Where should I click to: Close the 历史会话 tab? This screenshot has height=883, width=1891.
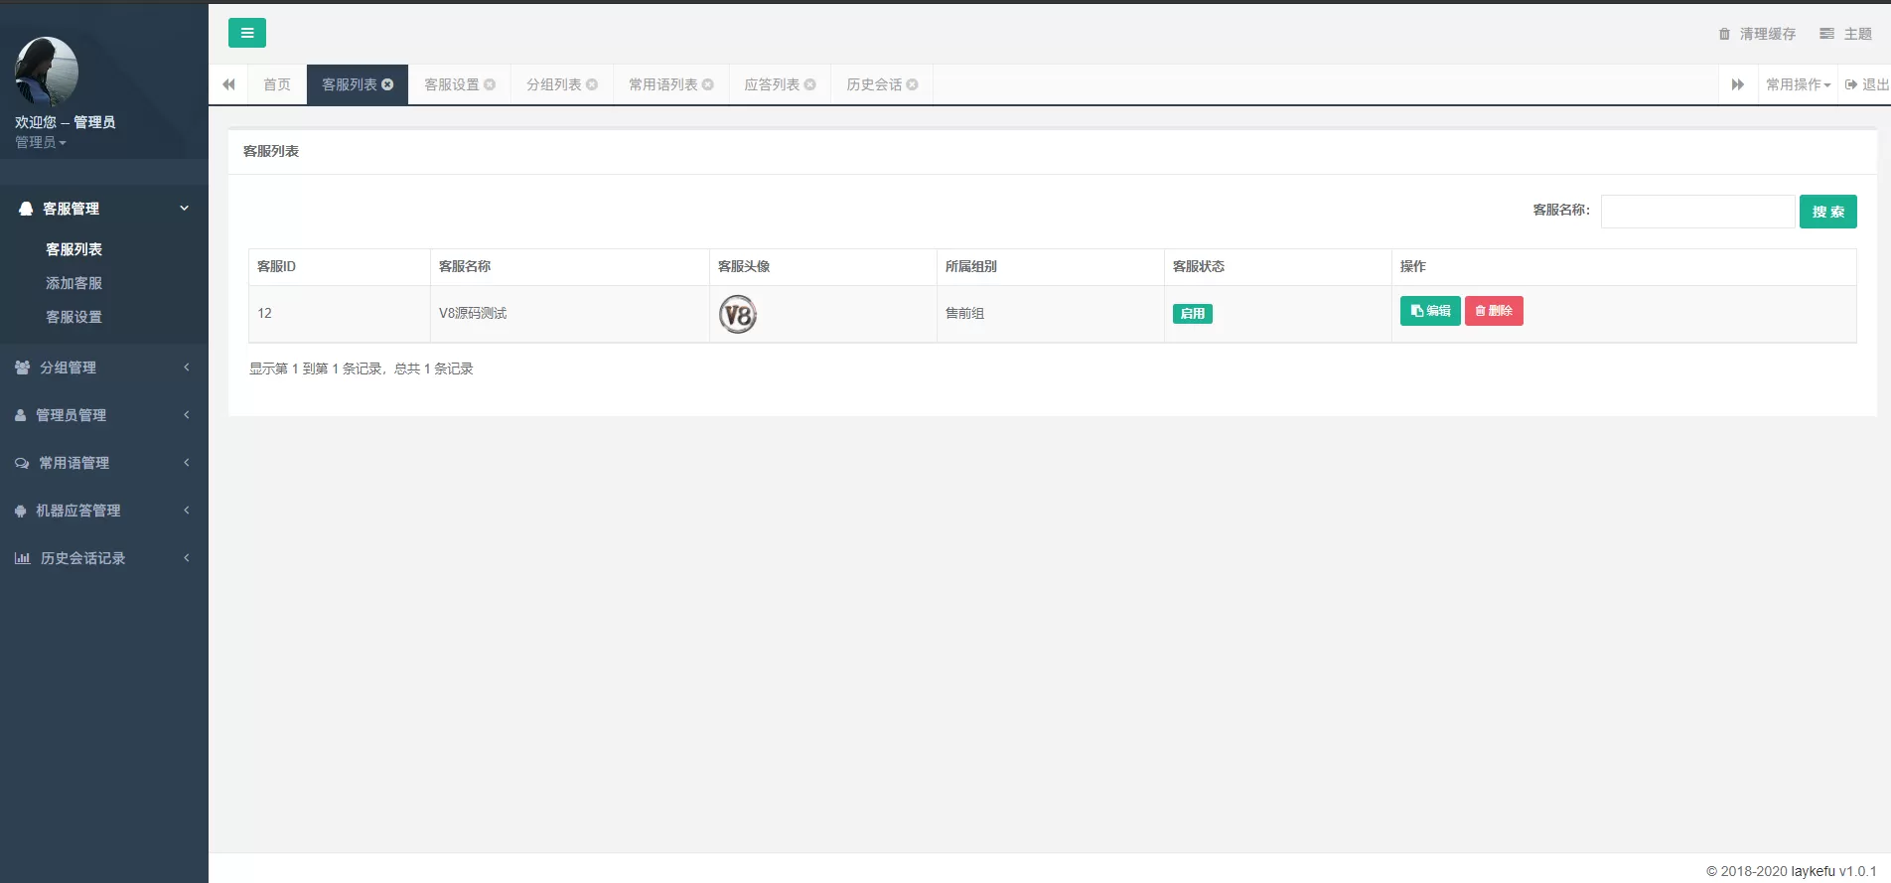[913, 84]
